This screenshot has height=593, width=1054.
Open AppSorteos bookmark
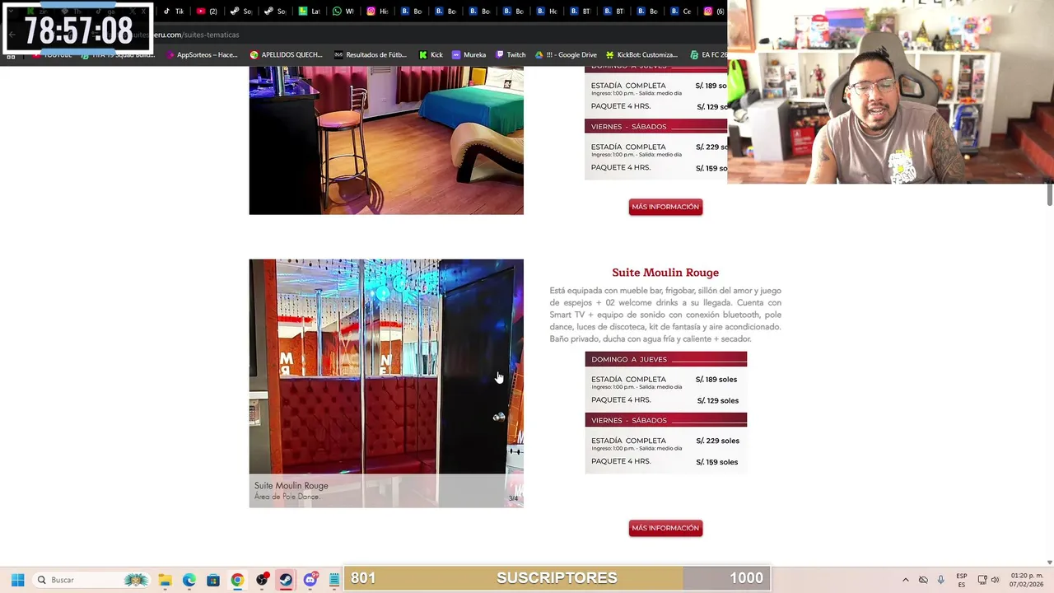tap(203, 55)
